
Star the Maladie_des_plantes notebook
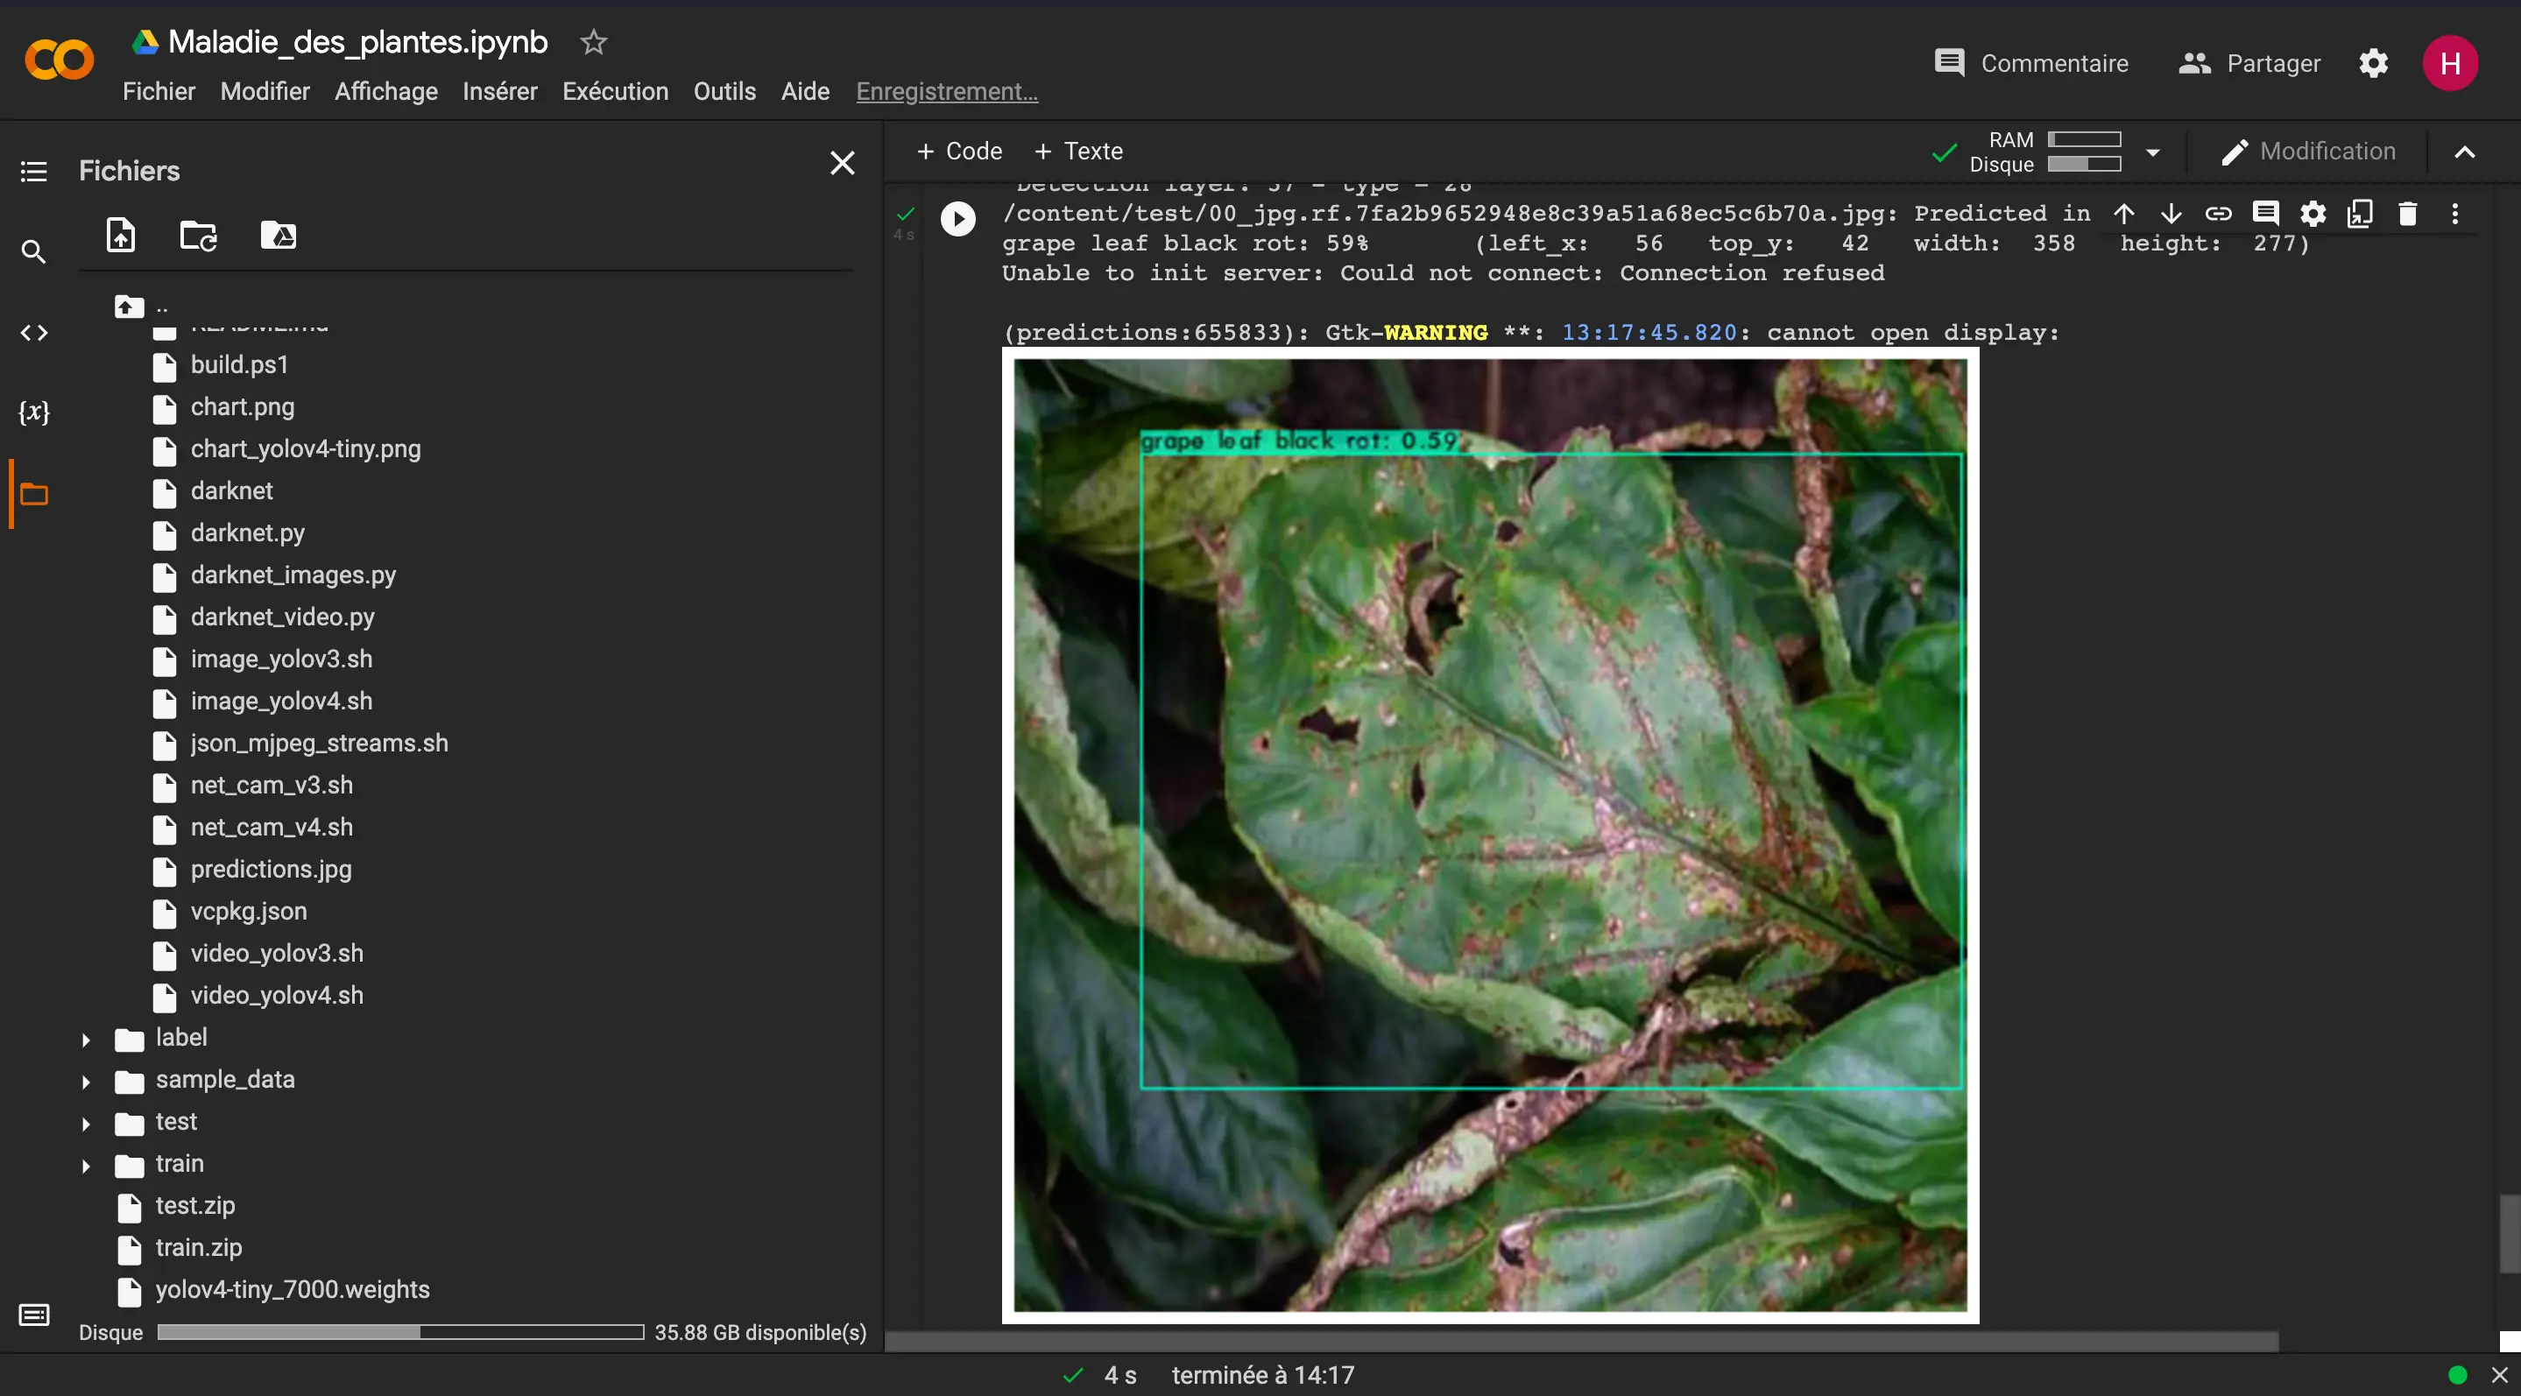click(593, 42)
